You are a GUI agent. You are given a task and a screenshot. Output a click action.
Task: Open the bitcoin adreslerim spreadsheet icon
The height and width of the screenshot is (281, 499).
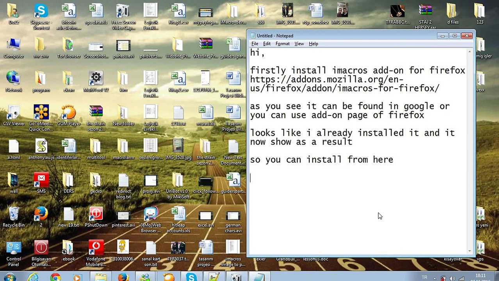[x=69, y=16]
